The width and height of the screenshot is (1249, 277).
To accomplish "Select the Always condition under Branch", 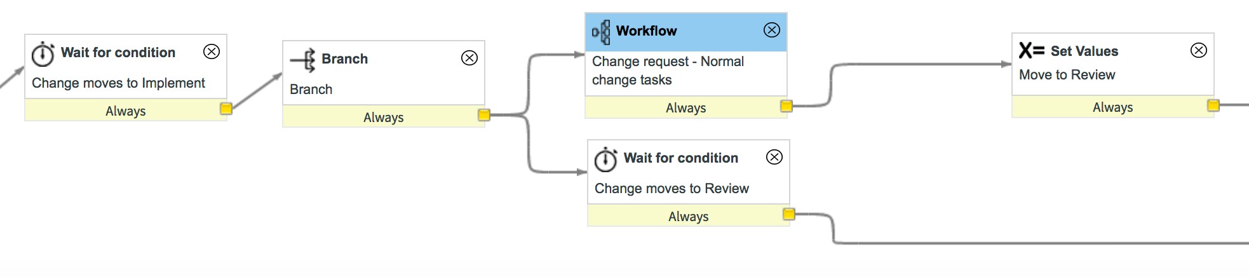I will click(x=383, y=118).
